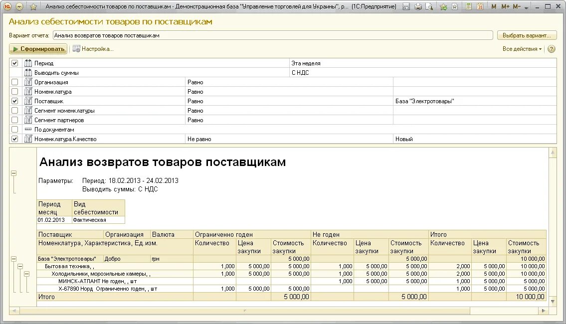This screenshot has height=324, width=566.
Task: Click the Номенклатура.Качество filter icon
Action: [28, 139]
